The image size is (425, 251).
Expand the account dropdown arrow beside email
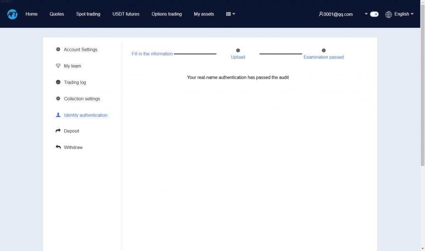tap(366, 14)
